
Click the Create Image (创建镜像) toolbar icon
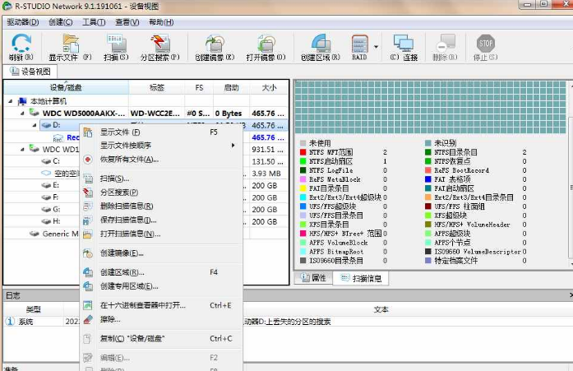215,47
